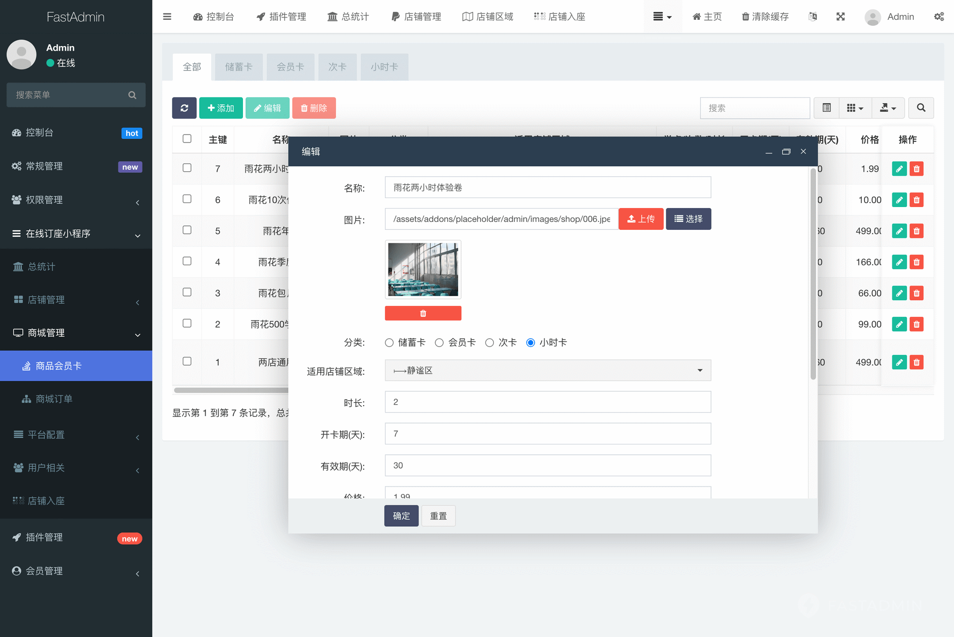Click the fullscreen toggle icon in header
954x637 pixels.
[840, 16]
